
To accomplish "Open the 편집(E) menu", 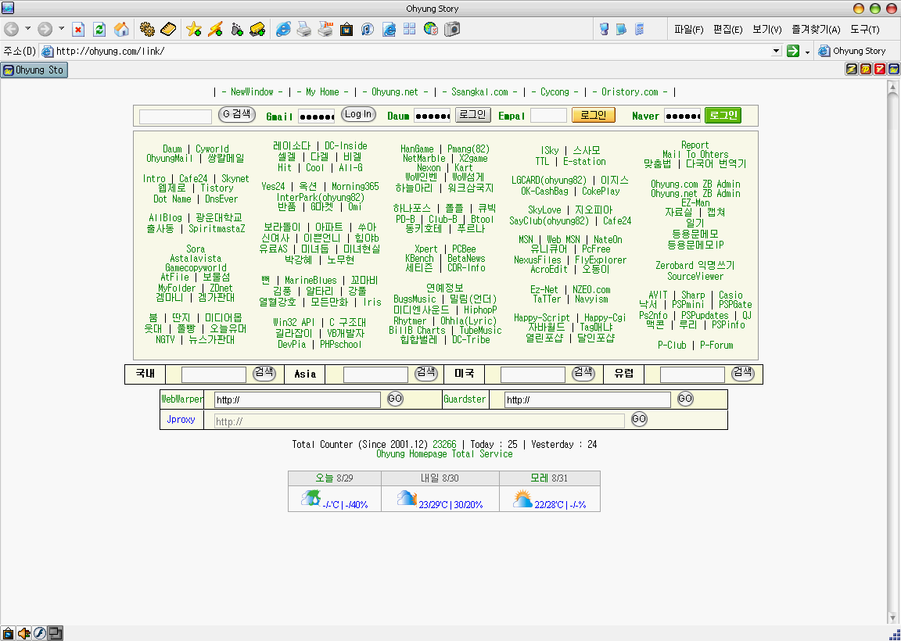I will click(727, 29).
